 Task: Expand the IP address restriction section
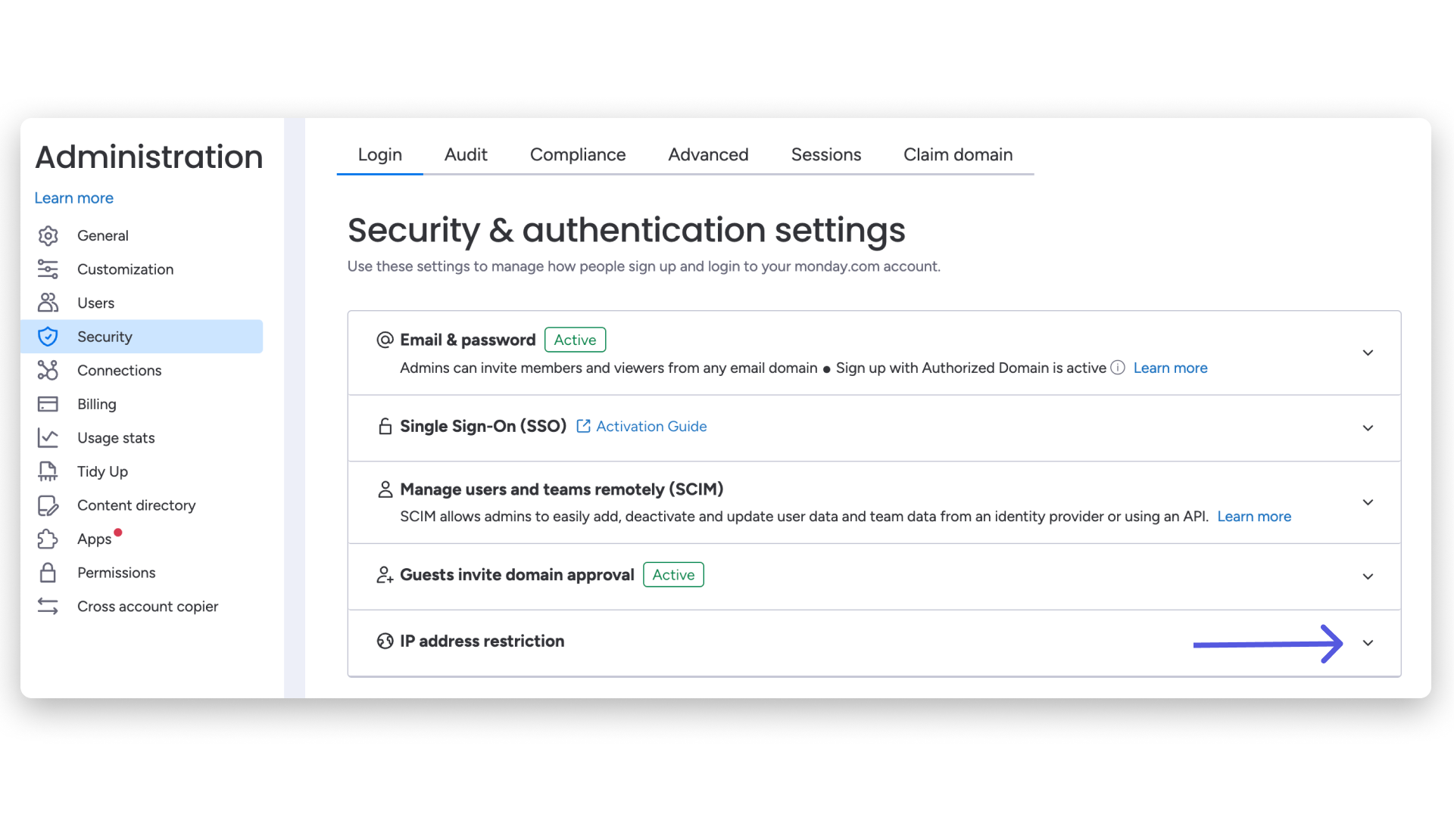pos(1368,642)
